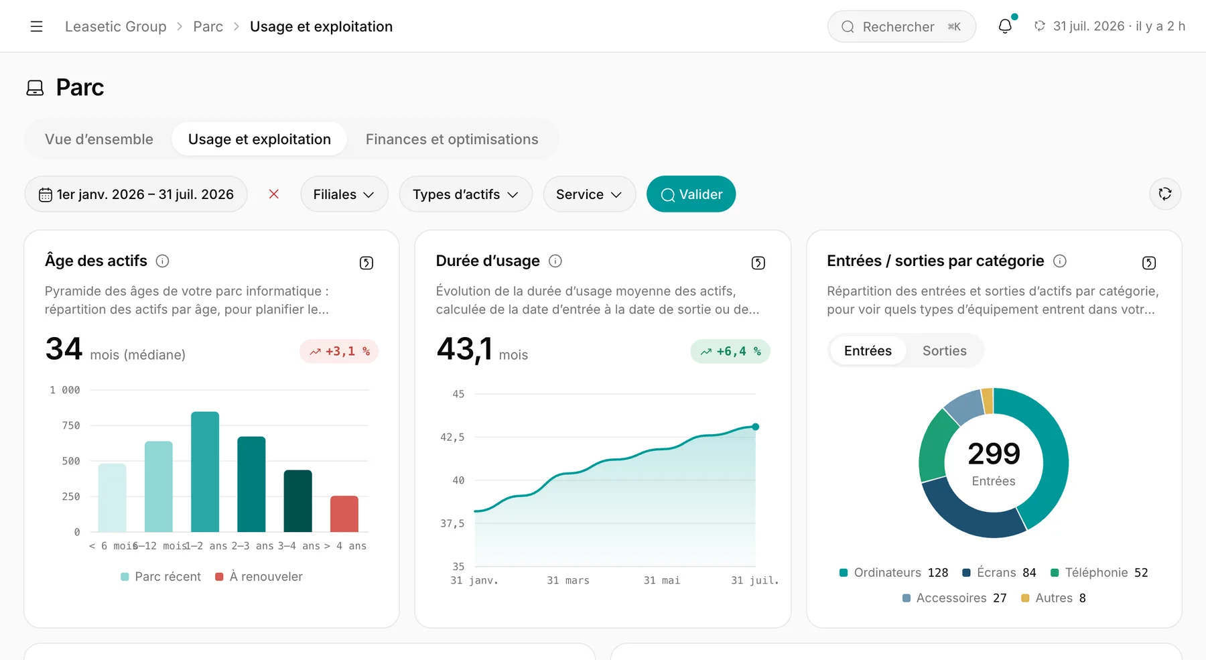Click the red > 4 ans bar
This screenshot has height=660, width=1206.
tap(344, 514)
